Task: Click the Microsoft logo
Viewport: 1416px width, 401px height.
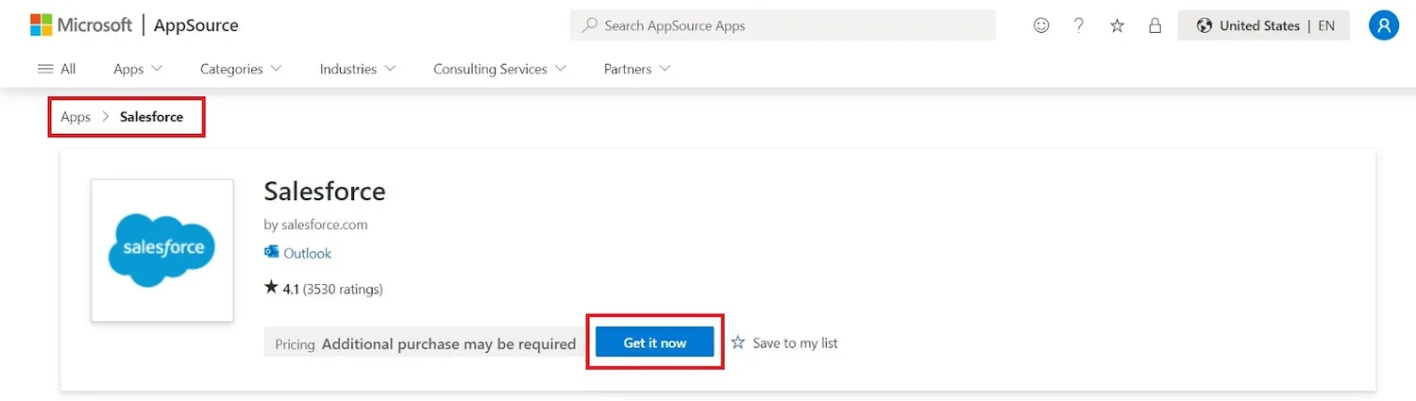Action: point(81,25)
